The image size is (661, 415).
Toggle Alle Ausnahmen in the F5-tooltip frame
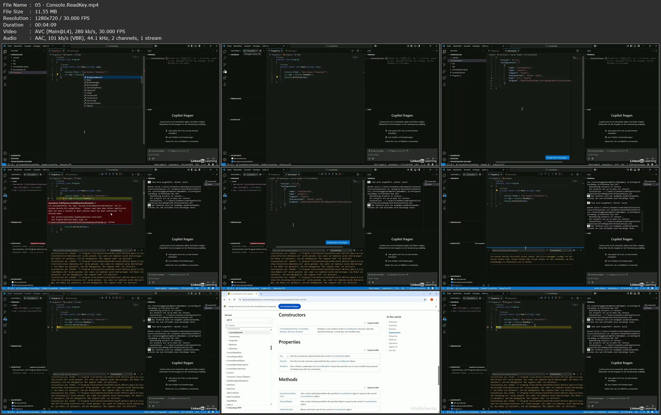(x=232, y=159)
